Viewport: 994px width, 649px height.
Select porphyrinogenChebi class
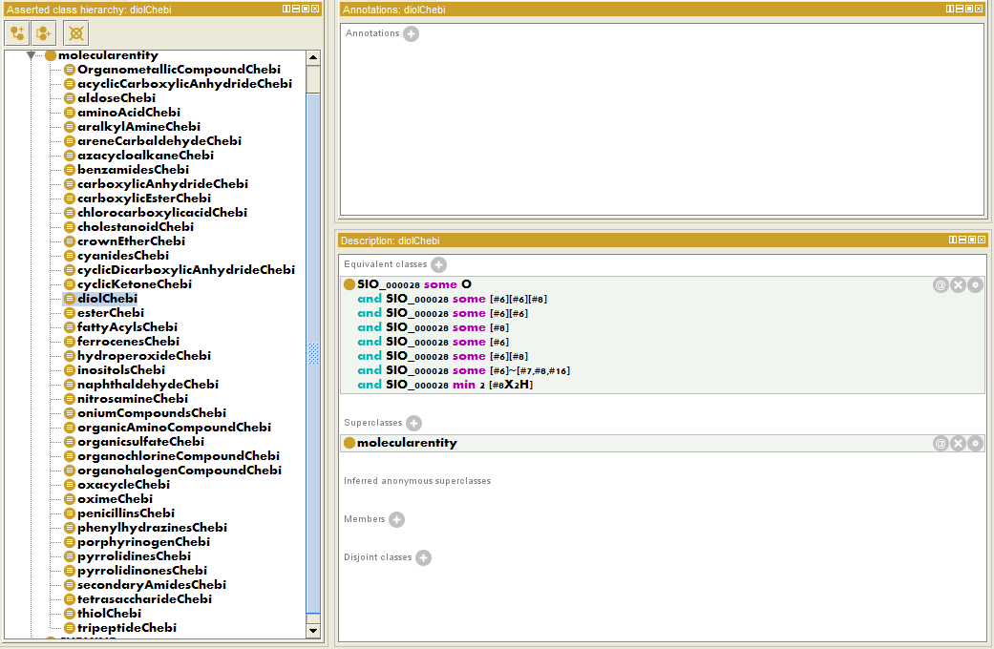tap(143, 542)
